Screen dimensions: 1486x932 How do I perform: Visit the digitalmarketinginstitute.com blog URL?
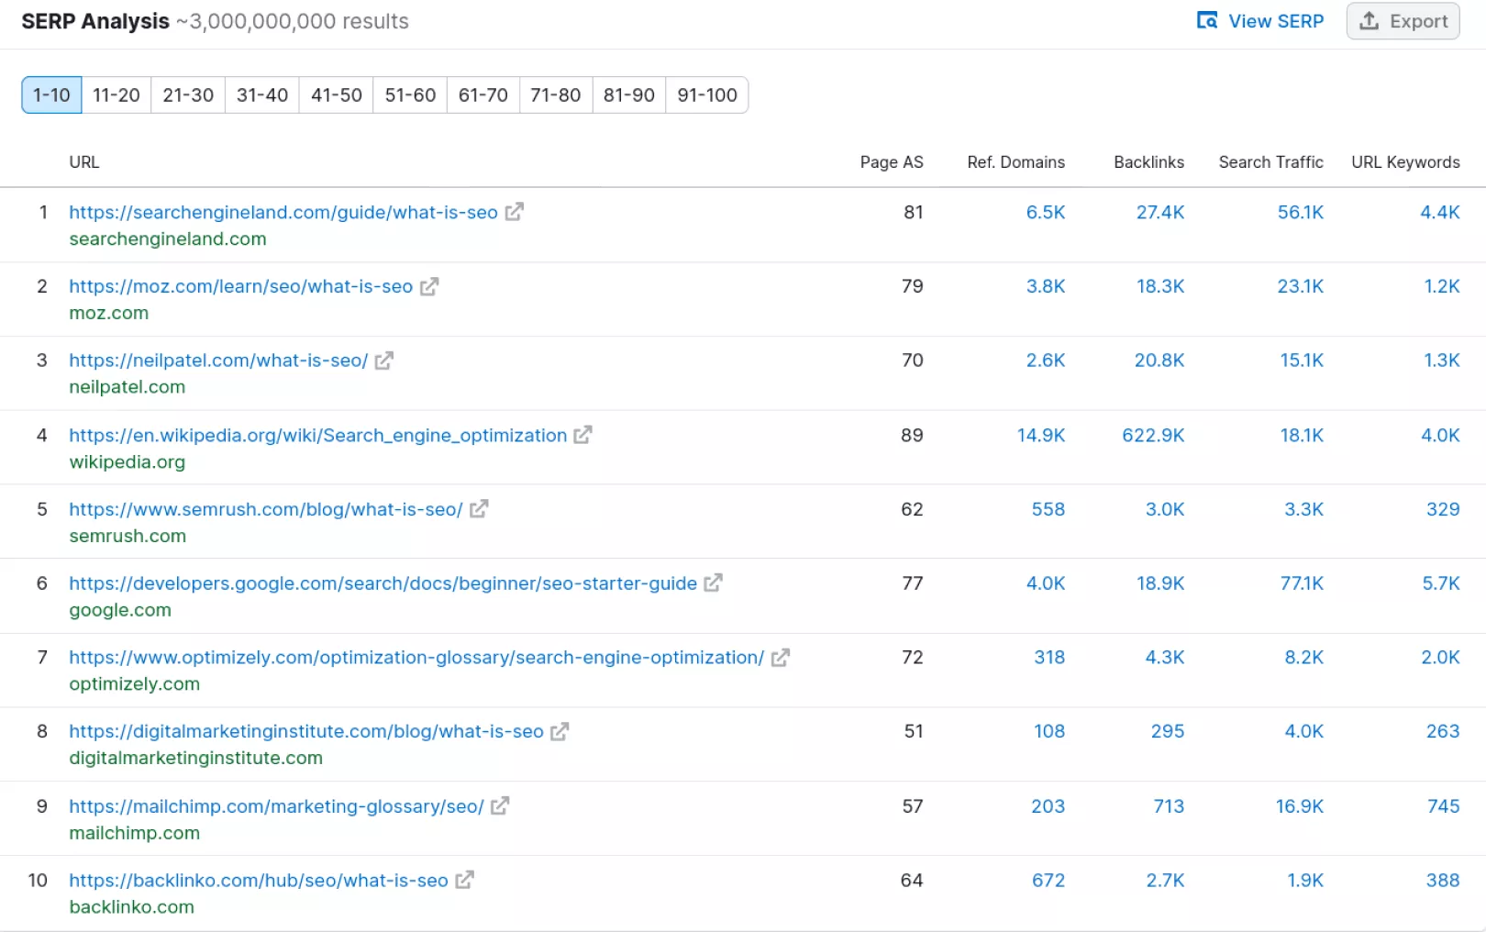pos(306,731)
